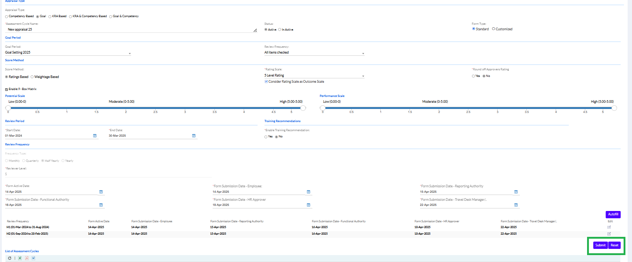Edit the H1 review frequency row
The image size is (632, 262).
click(609, 227)
